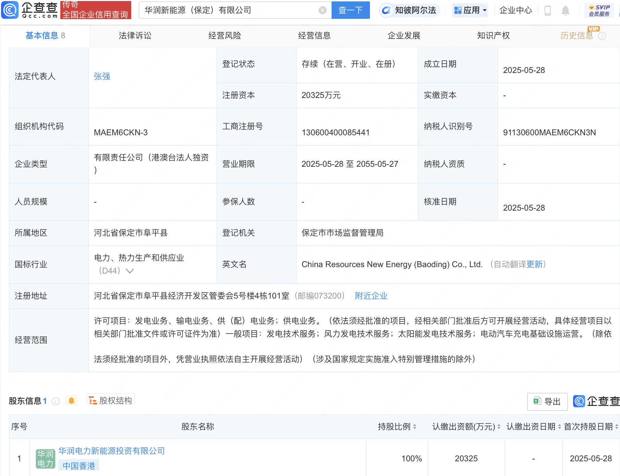The image size is (620, 476).
Task: Clear the search field with the X icon
Action: [x=322, y=10]
